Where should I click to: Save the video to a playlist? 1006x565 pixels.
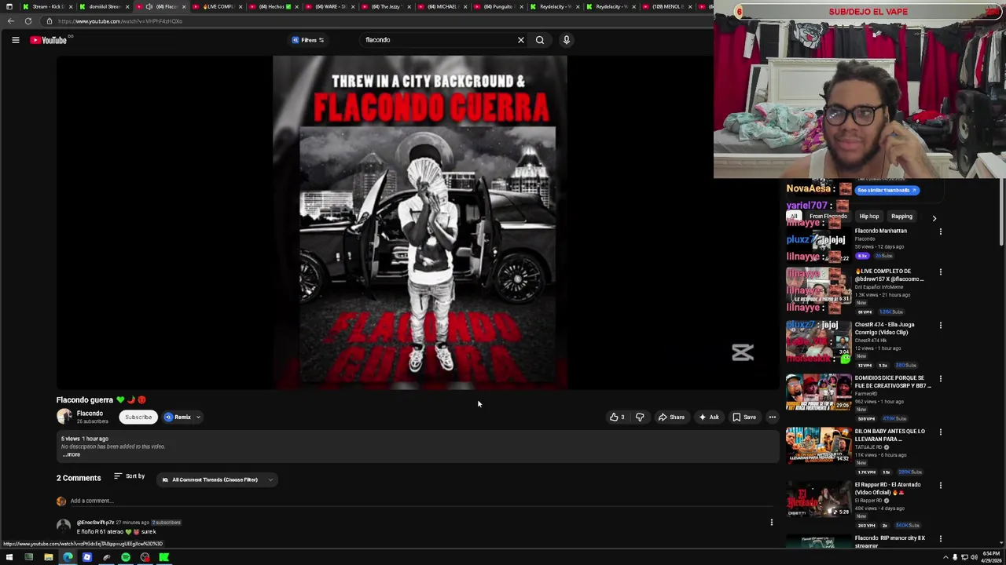tap(744, 417)
